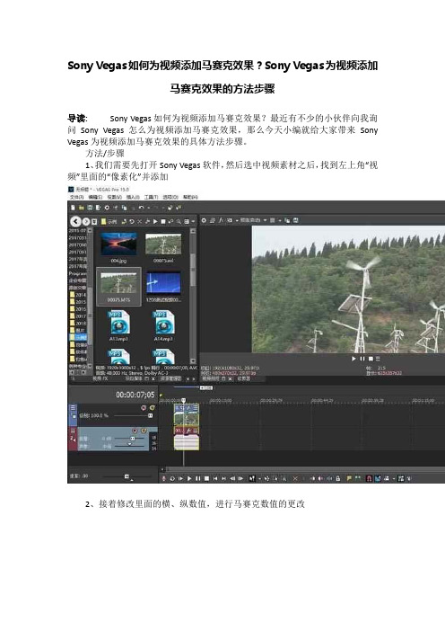Viewport: 445px width, 631px height.
Task: Toggle the snapping magnet icon
Action: (x=369, y=478)
